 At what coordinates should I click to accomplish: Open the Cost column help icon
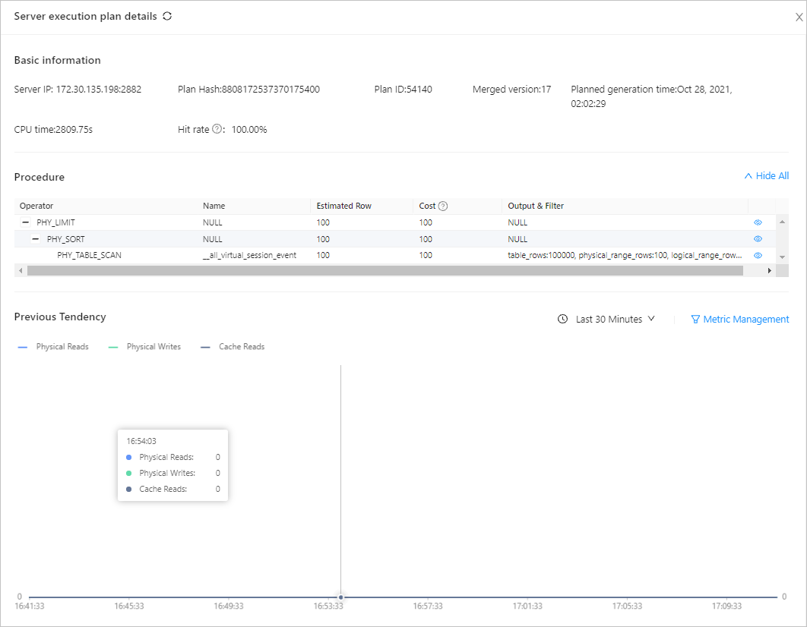442,206
